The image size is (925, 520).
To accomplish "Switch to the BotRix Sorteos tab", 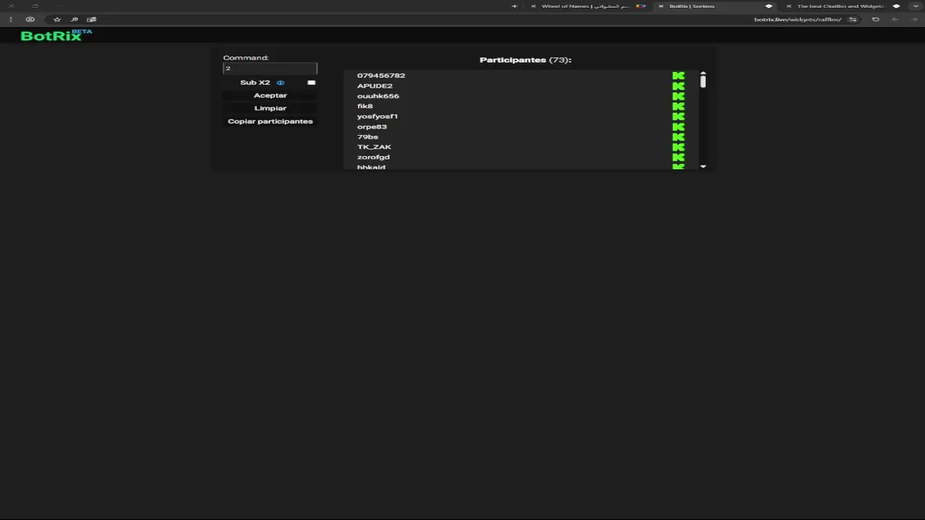I will click(715, 6).
